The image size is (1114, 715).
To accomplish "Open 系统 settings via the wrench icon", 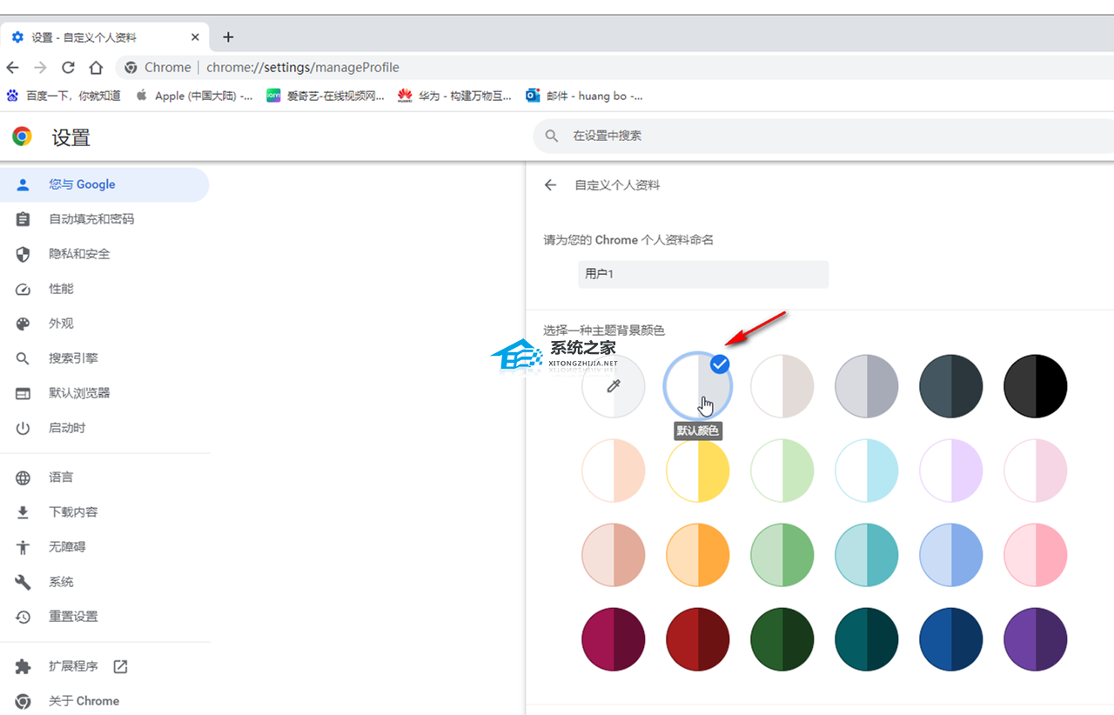I will (x=23, y=582).
